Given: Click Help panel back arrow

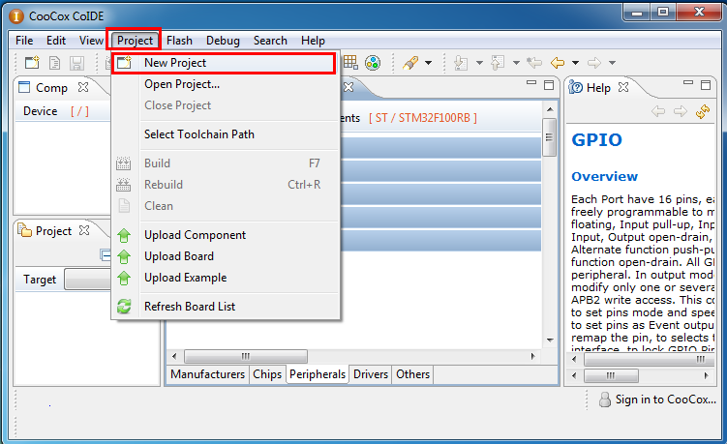Looking at the screenshot, I should [x=658, y=111].
